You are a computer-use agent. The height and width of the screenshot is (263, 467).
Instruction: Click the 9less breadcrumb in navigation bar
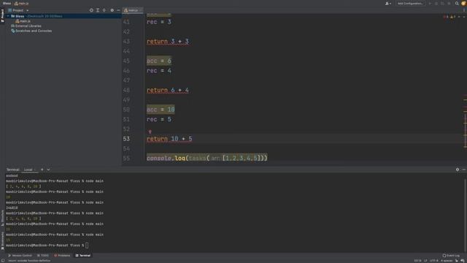(7, 3)
